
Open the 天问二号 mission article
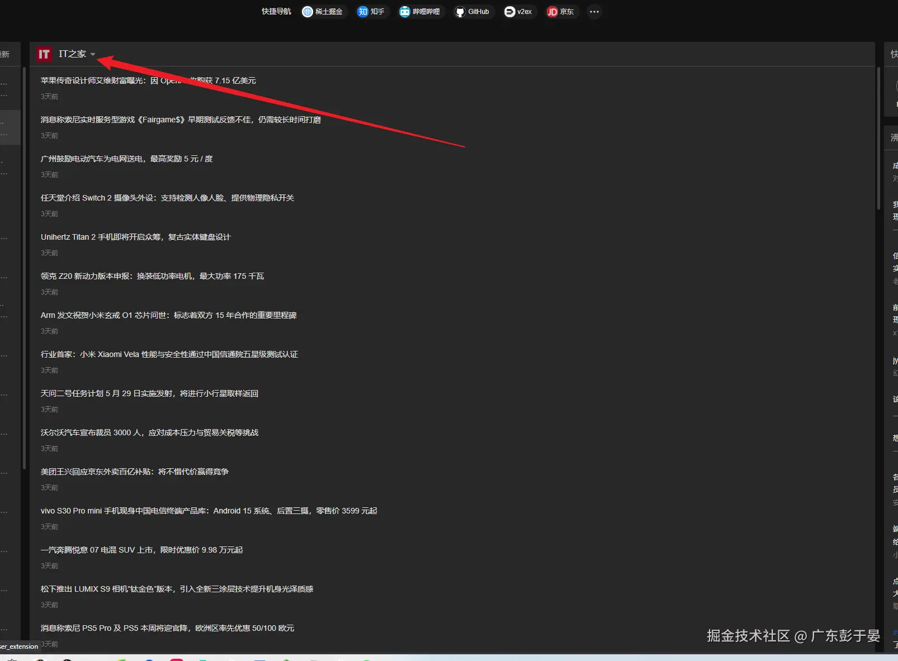tap(149, 393)
